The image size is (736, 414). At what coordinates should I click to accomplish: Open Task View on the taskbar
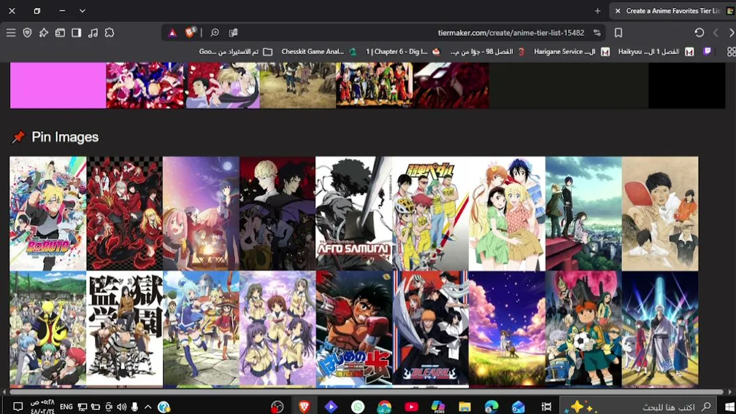546,407
